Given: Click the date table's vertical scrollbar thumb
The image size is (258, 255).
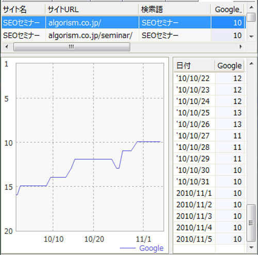Looking at the screenshot, I should pos(251,223).
